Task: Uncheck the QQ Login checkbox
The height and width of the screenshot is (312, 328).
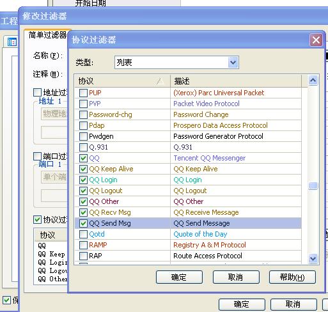Action: point(83,180)
